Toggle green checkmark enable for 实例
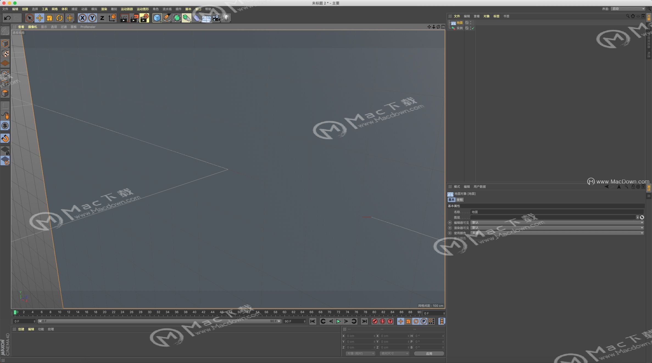The height and width of the screenshot is (363, 652). click(x=473, y=28)
